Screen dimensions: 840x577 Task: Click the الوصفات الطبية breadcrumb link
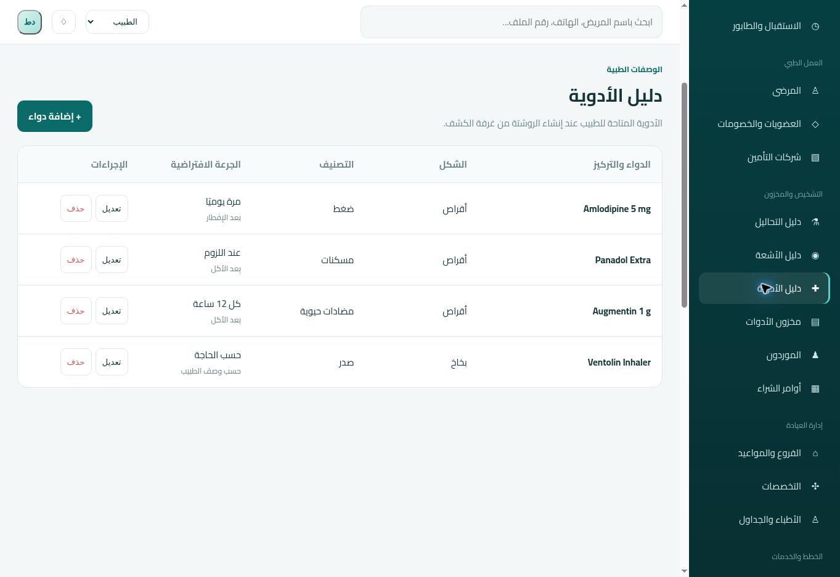tap(634, 69)
